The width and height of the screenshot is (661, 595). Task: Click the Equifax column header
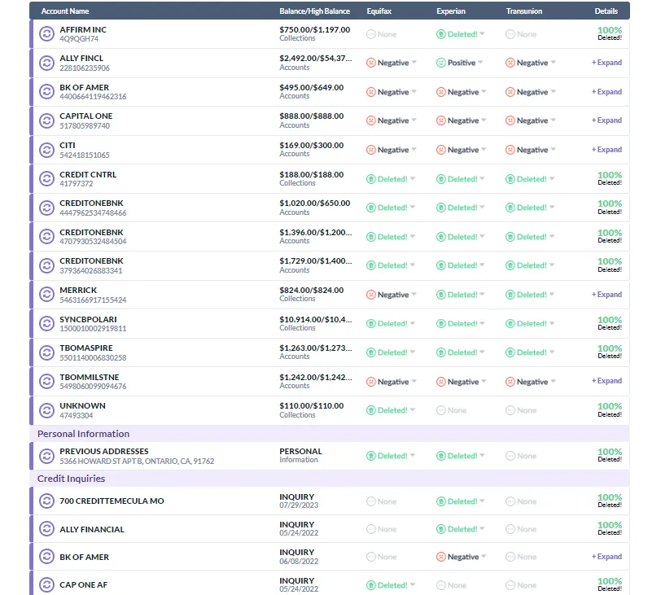(x=379, y=11)
